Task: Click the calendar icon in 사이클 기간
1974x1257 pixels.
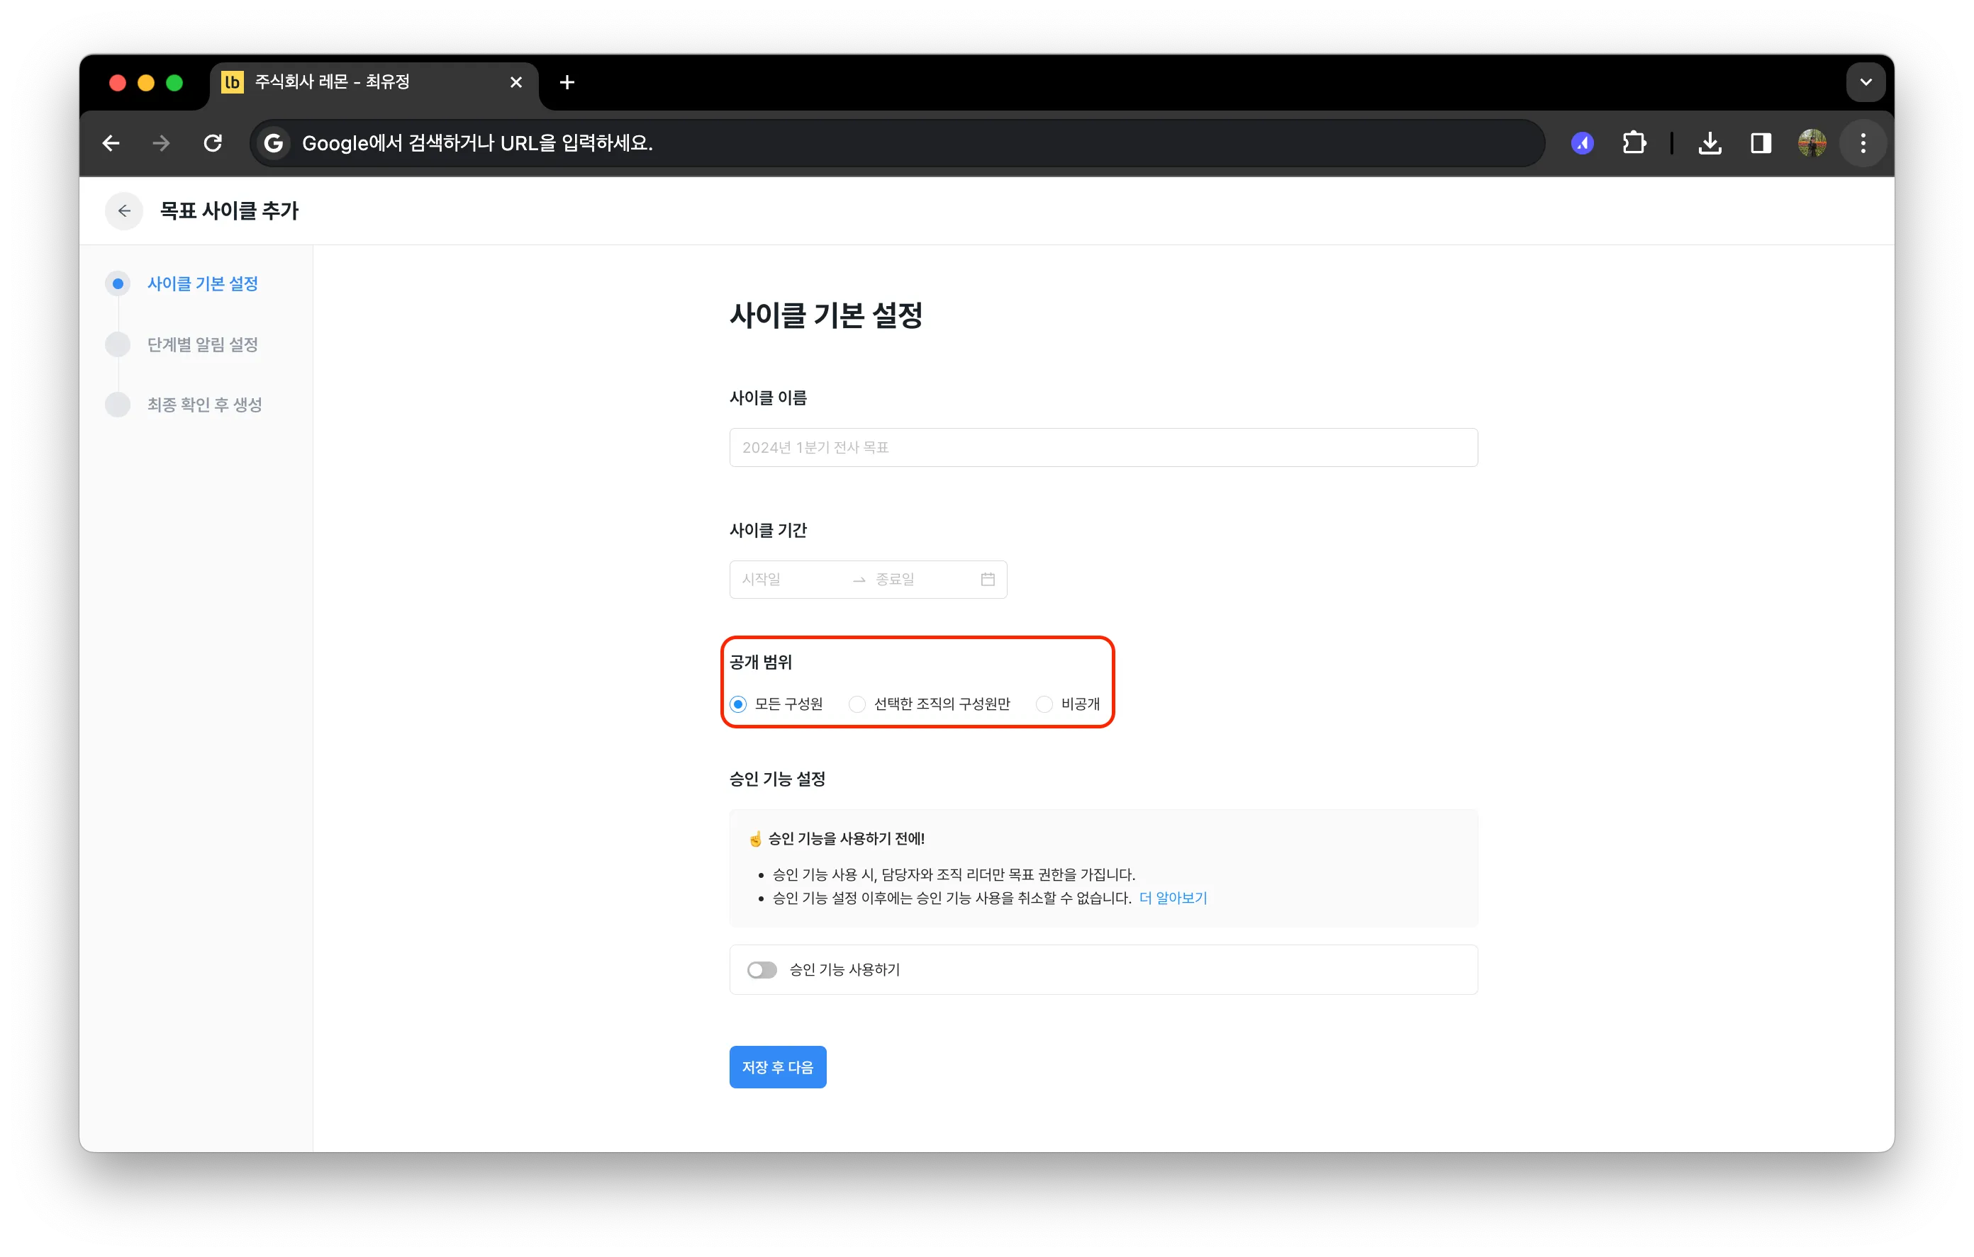Action: [x=988, y=580]
